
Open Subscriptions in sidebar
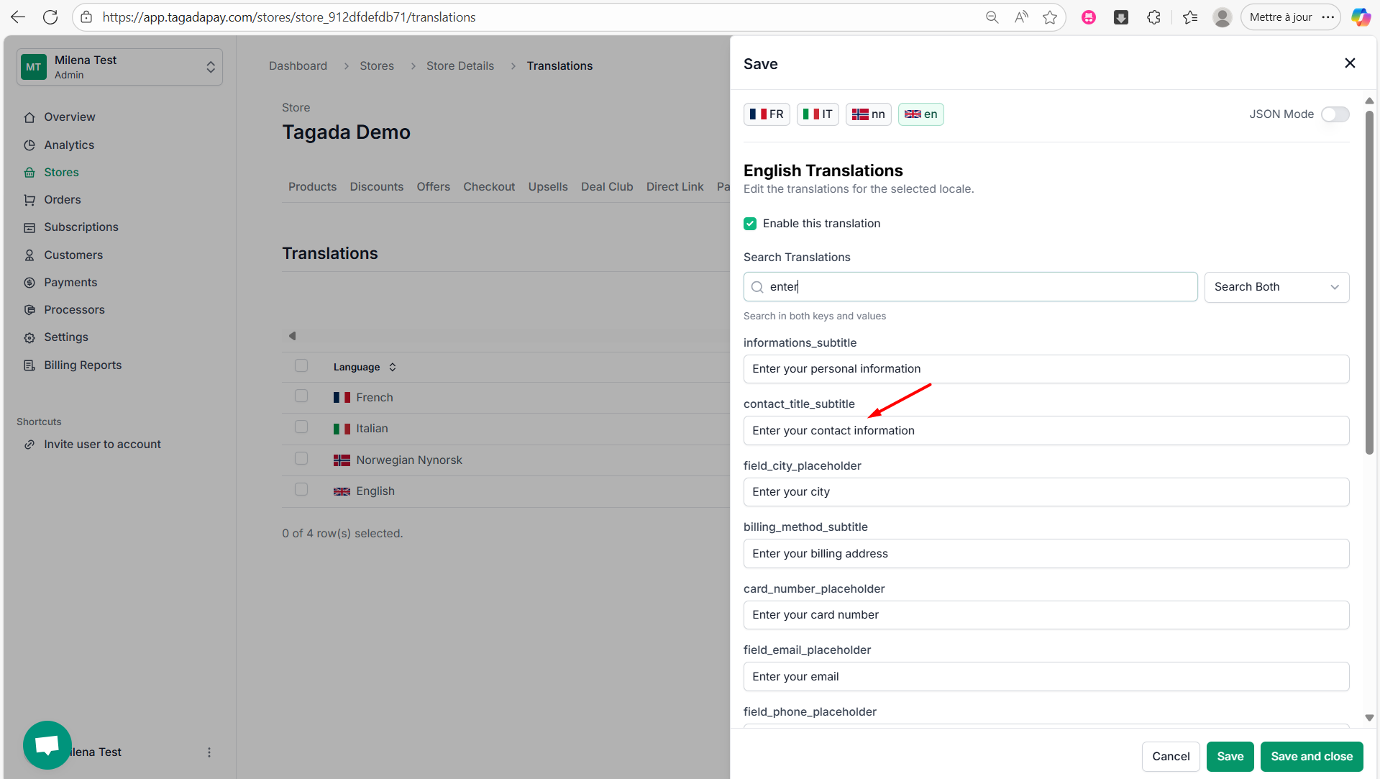tap(81, 227)
